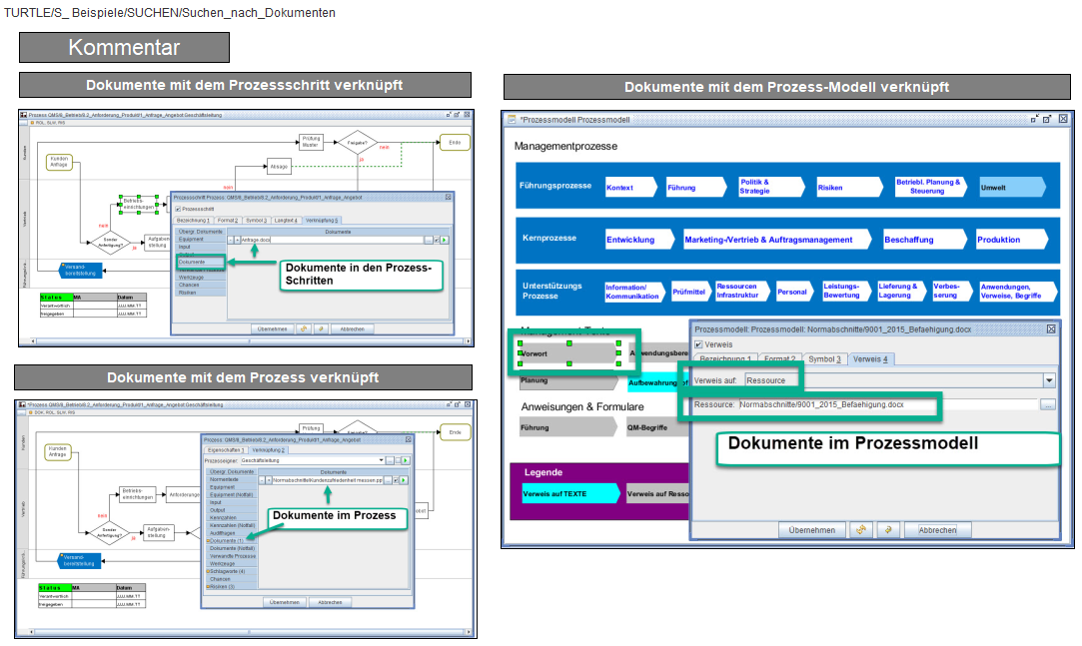
Task: Select the Kennzahlen (Notfall) list entry
Action: tap(233, 525)
